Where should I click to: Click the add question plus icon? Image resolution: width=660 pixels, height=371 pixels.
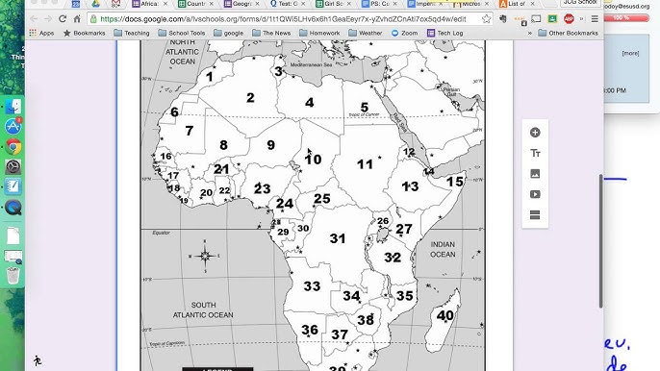535,133
